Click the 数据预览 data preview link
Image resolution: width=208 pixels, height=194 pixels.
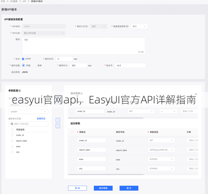point(41,118)
